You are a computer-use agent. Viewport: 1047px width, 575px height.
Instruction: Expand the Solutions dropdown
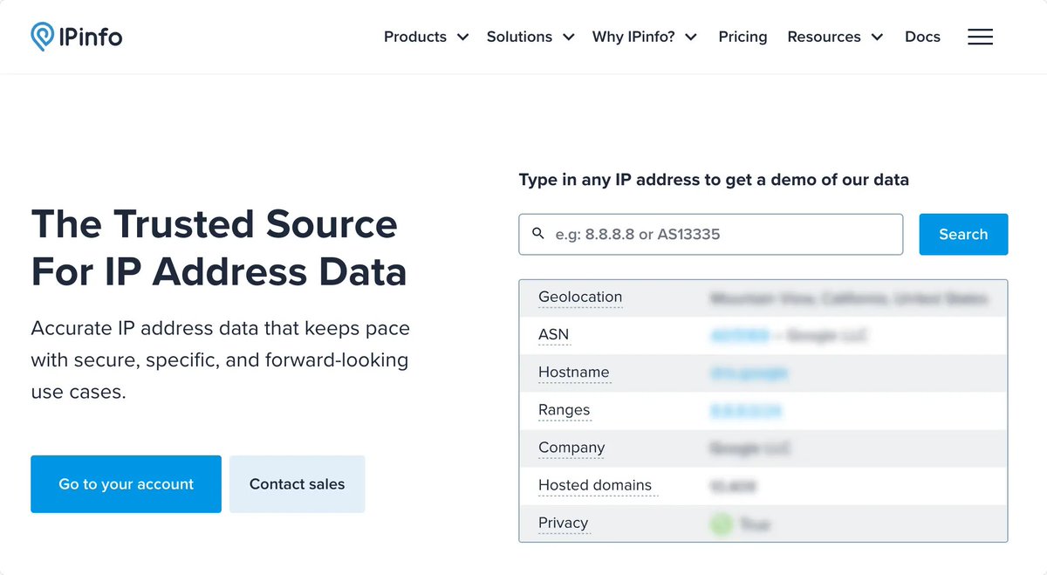530,37
